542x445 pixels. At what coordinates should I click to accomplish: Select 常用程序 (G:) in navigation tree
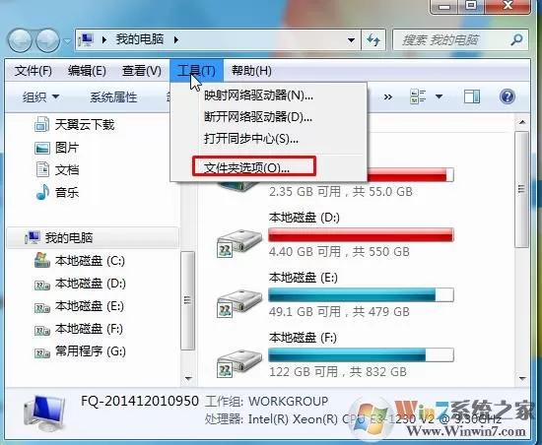click(91, 351)
